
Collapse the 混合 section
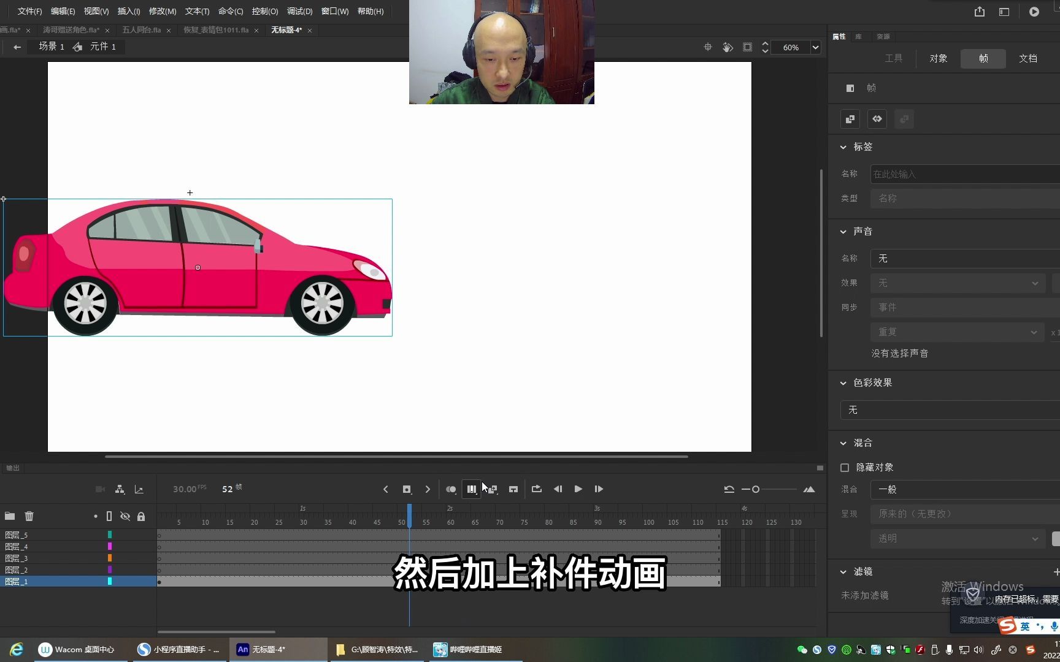(x=843, y=443)
